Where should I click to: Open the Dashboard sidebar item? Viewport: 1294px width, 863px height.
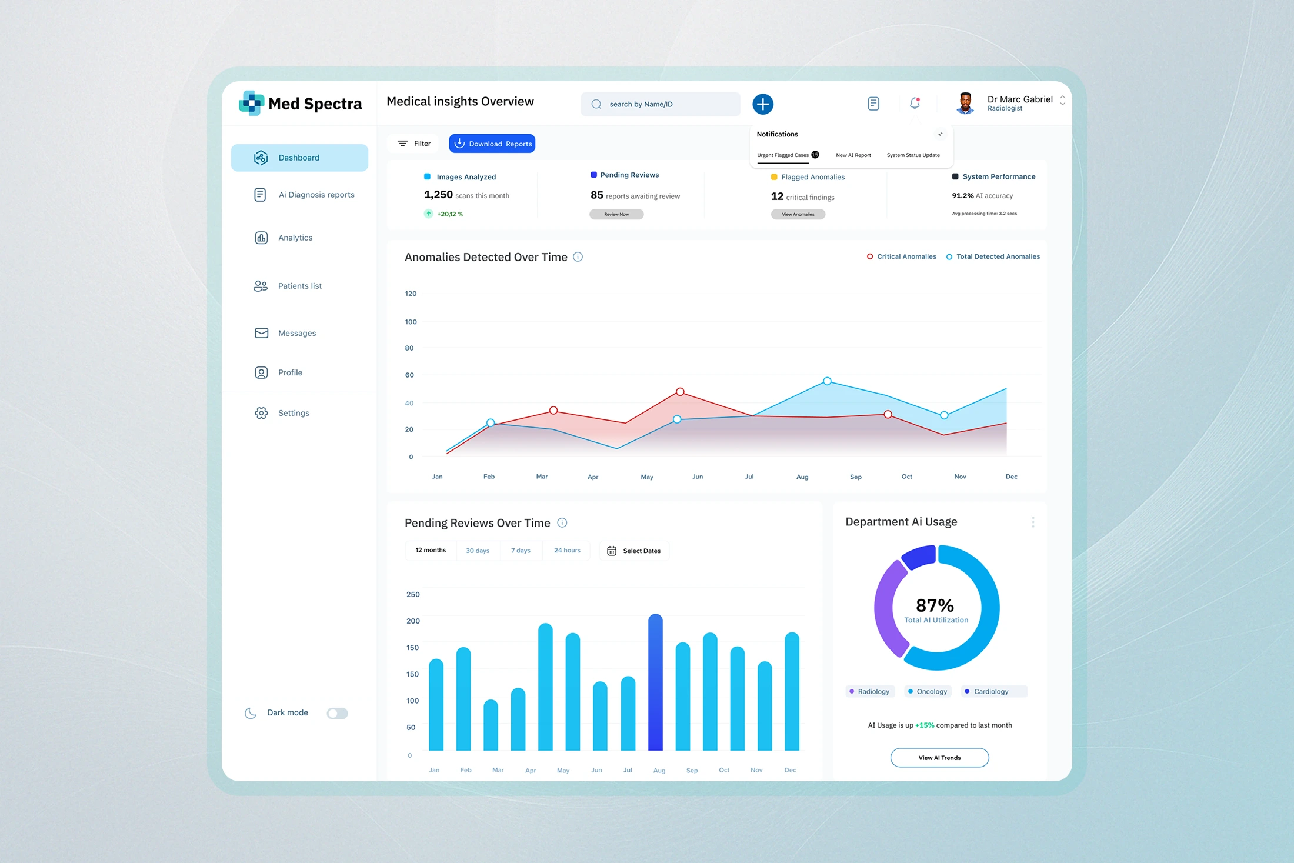299,158
